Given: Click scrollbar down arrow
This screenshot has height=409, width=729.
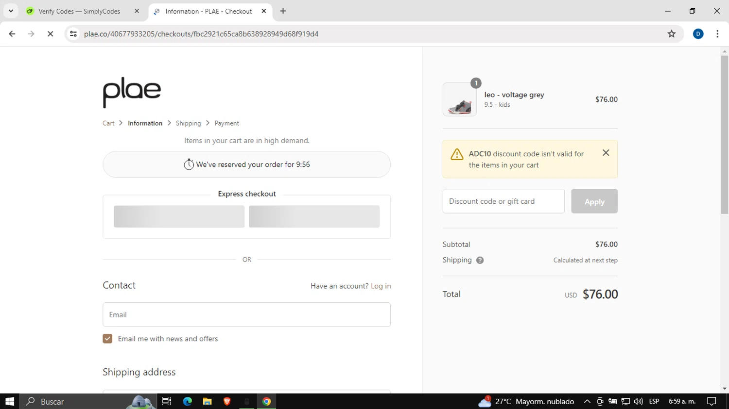Looking at the screenshot, I should (x=725, y=389).
